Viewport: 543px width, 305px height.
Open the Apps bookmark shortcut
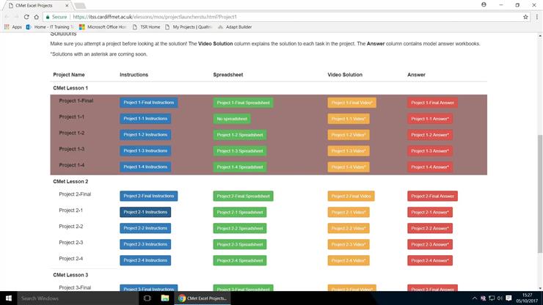(x=12, y=27)
